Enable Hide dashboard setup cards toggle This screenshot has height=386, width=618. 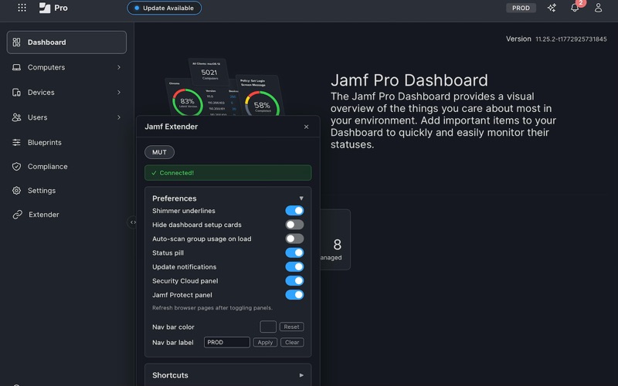tap(294, 225)
